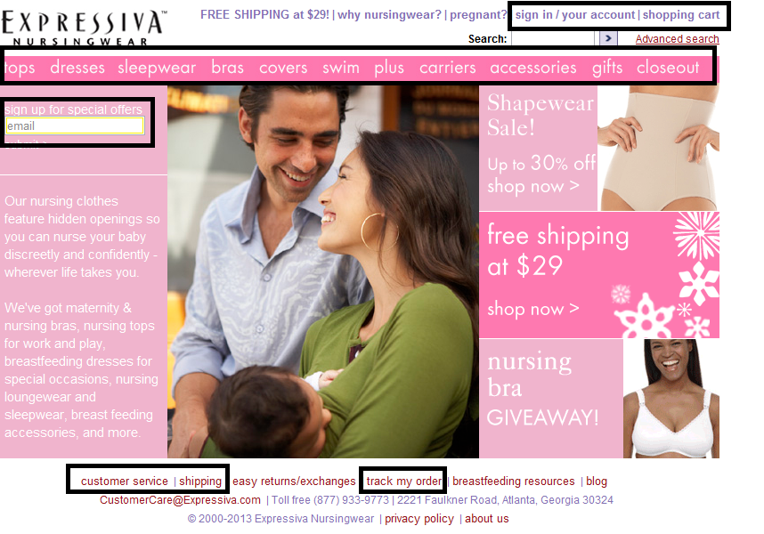
Task: Click the email signup field
Action: click(75, 126)
